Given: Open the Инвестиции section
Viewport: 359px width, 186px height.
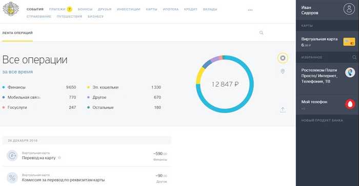Looking at the screenshot, I should pos(128,9).
